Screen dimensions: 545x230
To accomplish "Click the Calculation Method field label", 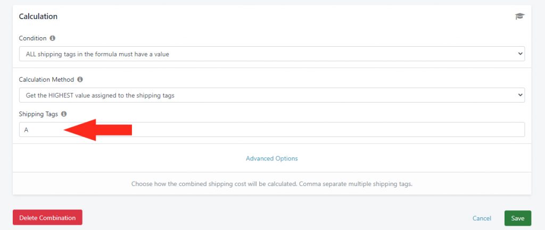I will (47, 80).
